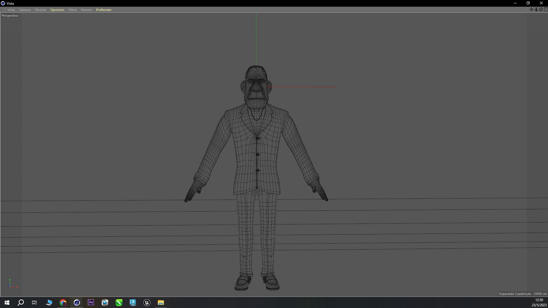Open the blue play media app in taskbar
The image size is (548, 308).
(105, 303)
